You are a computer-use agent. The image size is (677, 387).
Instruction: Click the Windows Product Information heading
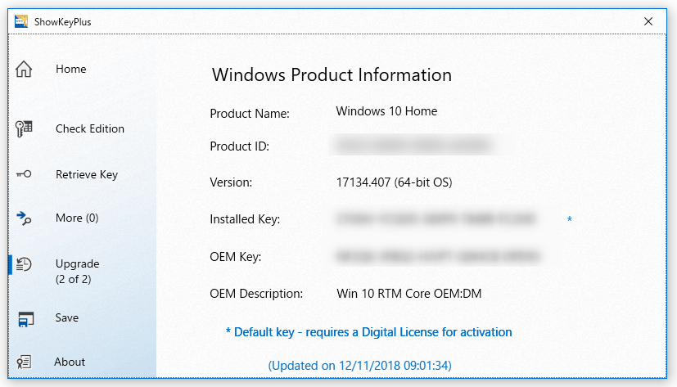click(332, 75)
